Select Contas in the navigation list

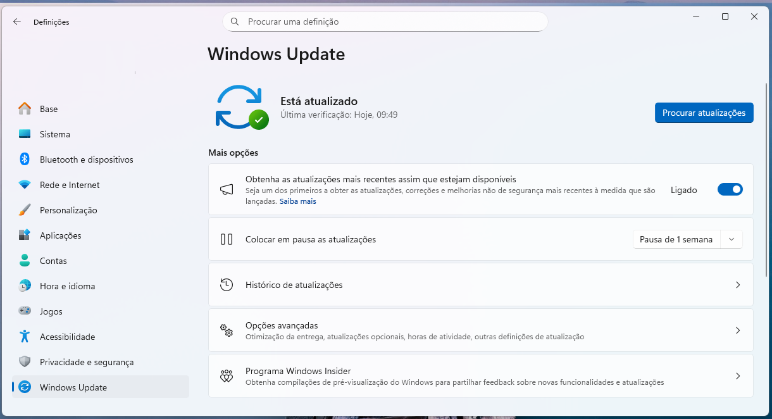(x=53, y=261)
